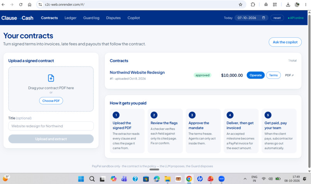Image resolution: width=311 pixels, height=184 pixels.
Task: Open the weather widget showing 31°
Action: (6, 178)
